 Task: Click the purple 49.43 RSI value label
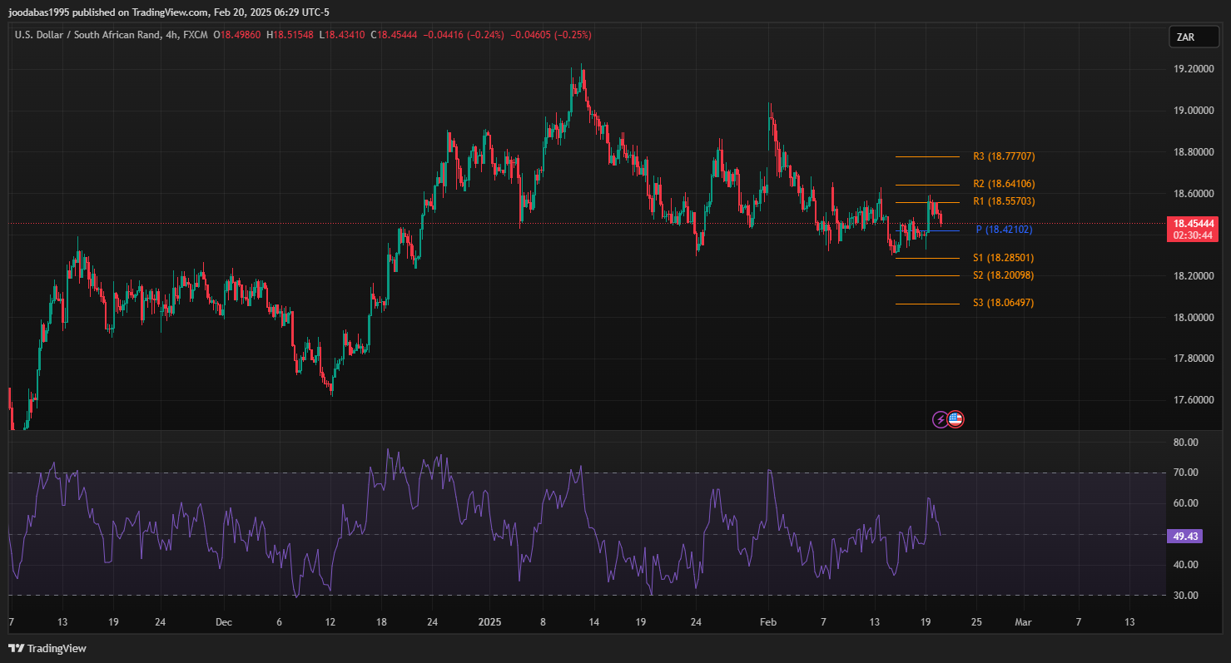pyautogui.click(x=1184, y=537)
